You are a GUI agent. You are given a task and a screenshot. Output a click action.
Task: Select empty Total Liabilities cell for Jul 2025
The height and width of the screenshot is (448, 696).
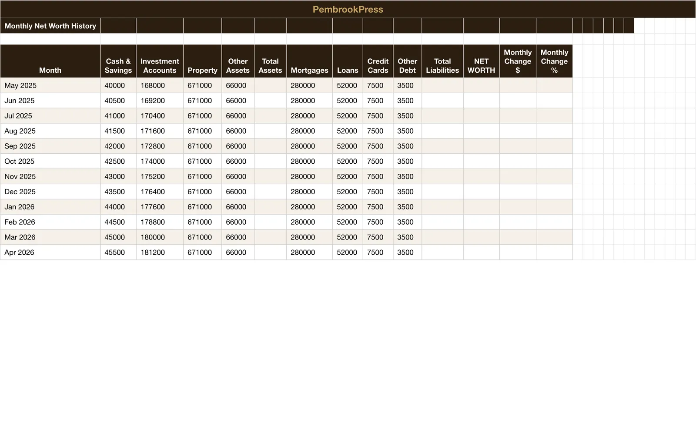[x=442, y=116]
